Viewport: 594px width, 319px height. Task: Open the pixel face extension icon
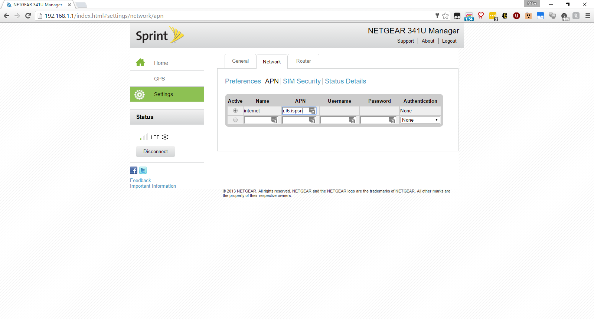pos(528,16)
